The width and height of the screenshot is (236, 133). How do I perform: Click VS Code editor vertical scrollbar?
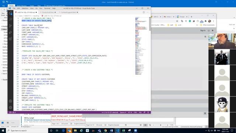[x=150, y=24]
